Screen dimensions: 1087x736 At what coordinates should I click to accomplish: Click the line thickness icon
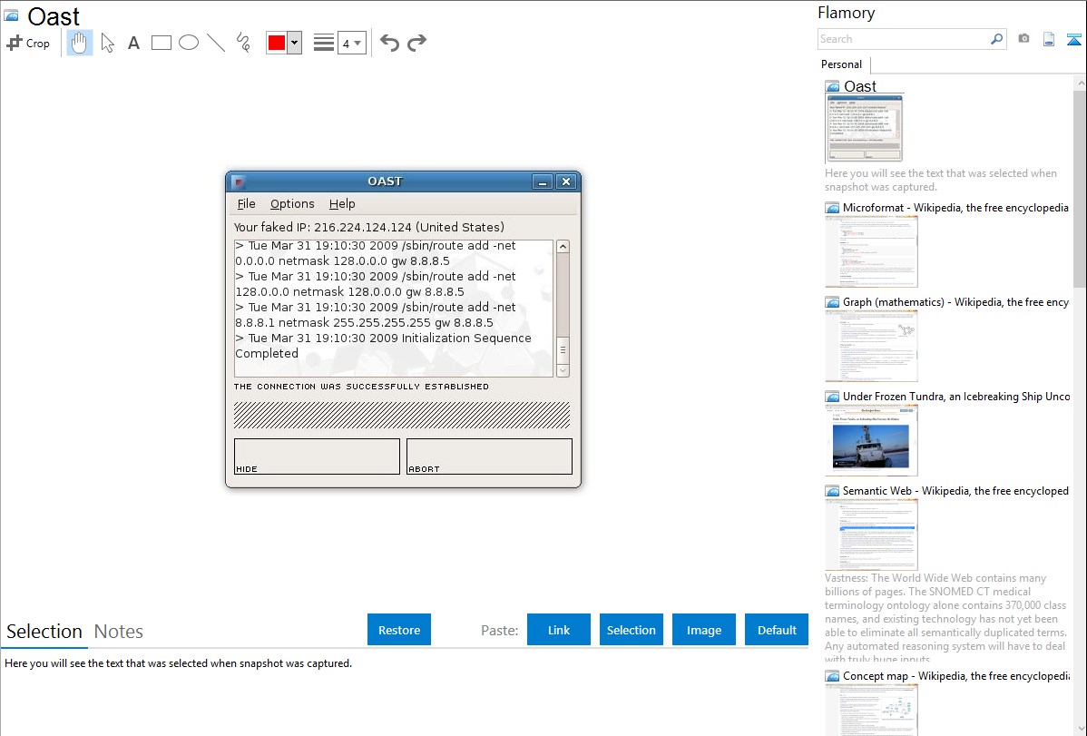(x=323, y=43)
